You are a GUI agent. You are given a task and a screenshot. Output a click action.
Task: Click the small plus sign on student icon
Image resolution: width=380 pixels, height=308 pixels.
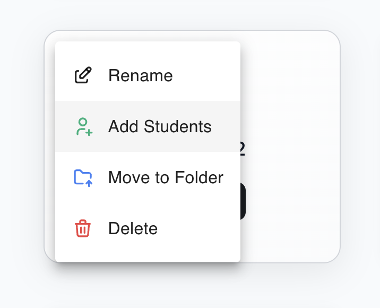[x=89, y=132]
